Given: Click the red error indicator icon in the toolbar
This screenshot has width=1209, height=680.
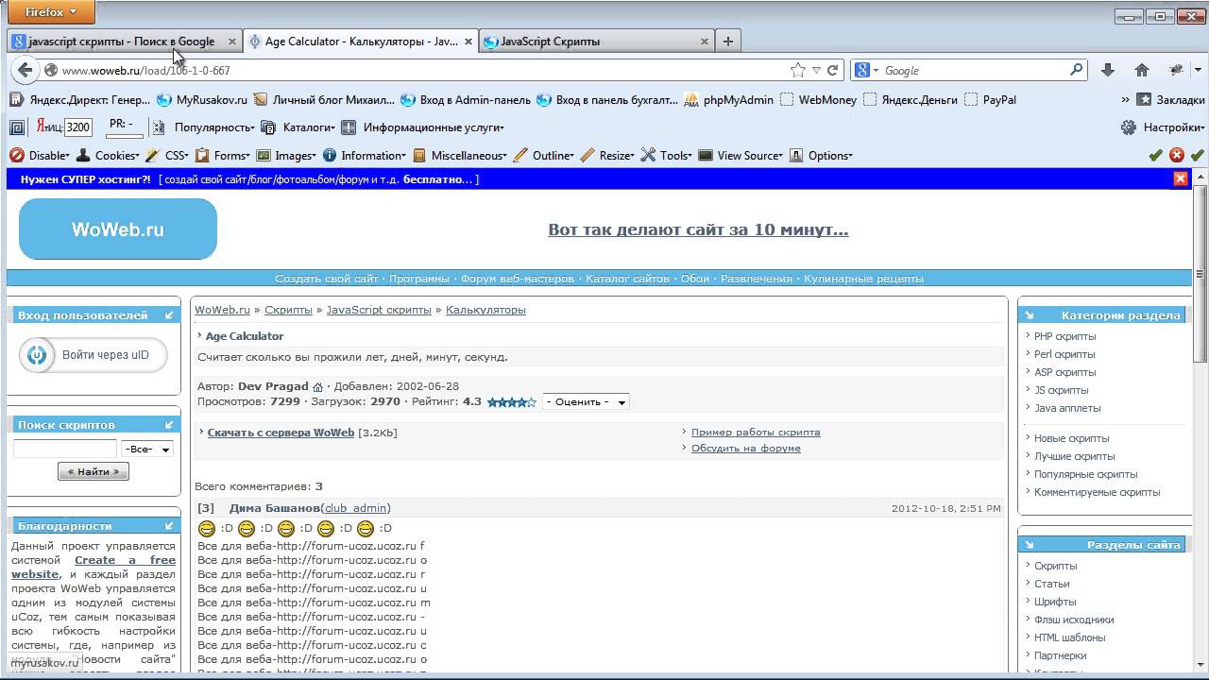Looking at the screenshot, I should 1177,155.
